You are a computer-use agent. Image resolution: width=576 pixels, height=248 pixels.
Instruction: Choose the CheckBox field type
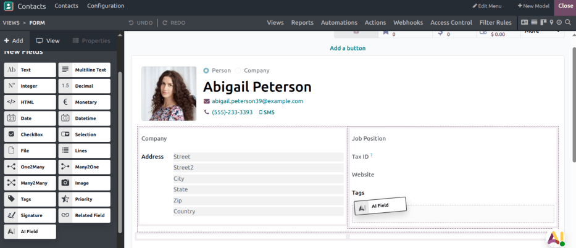click(x=30, y=134)
